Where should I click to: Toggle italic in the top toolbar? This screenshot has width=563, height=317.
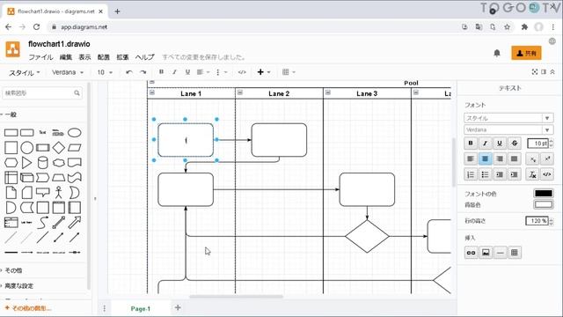point(174,72)
